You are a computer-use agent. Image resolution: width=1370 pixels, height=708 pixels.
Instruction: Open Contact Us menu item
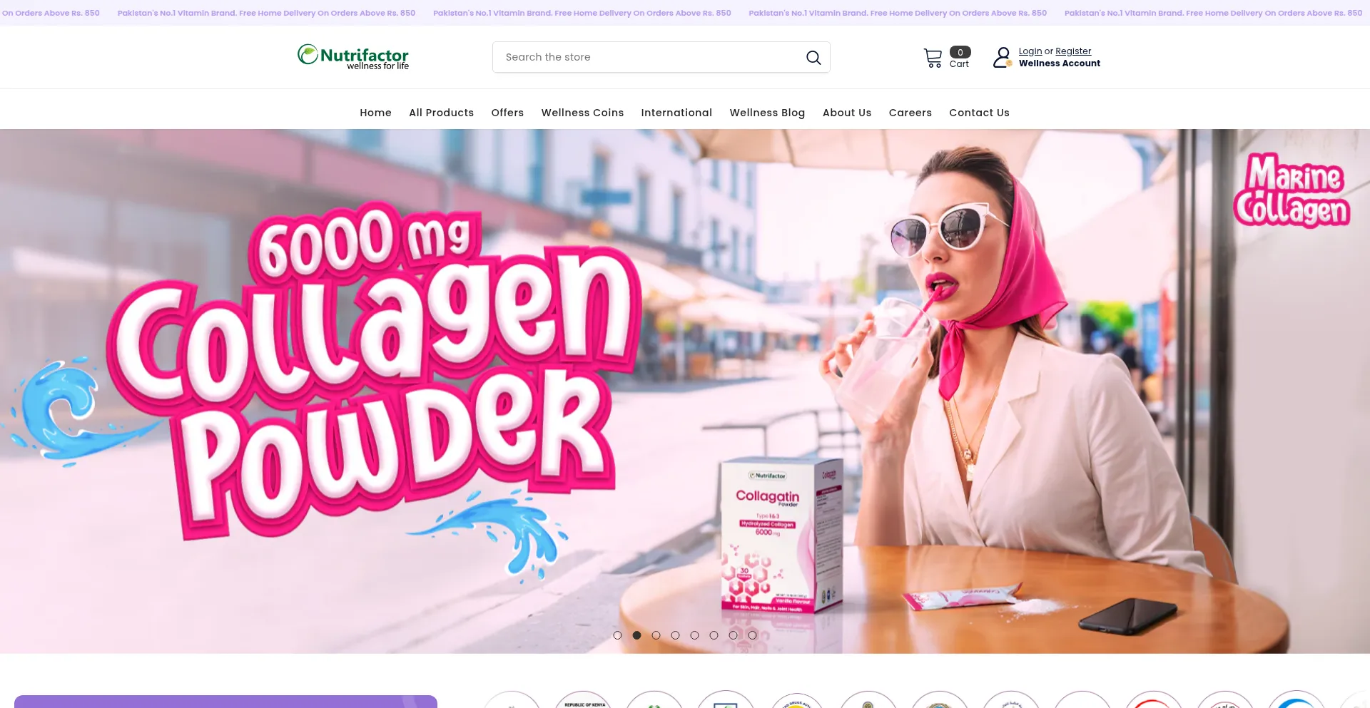(979, 113)
